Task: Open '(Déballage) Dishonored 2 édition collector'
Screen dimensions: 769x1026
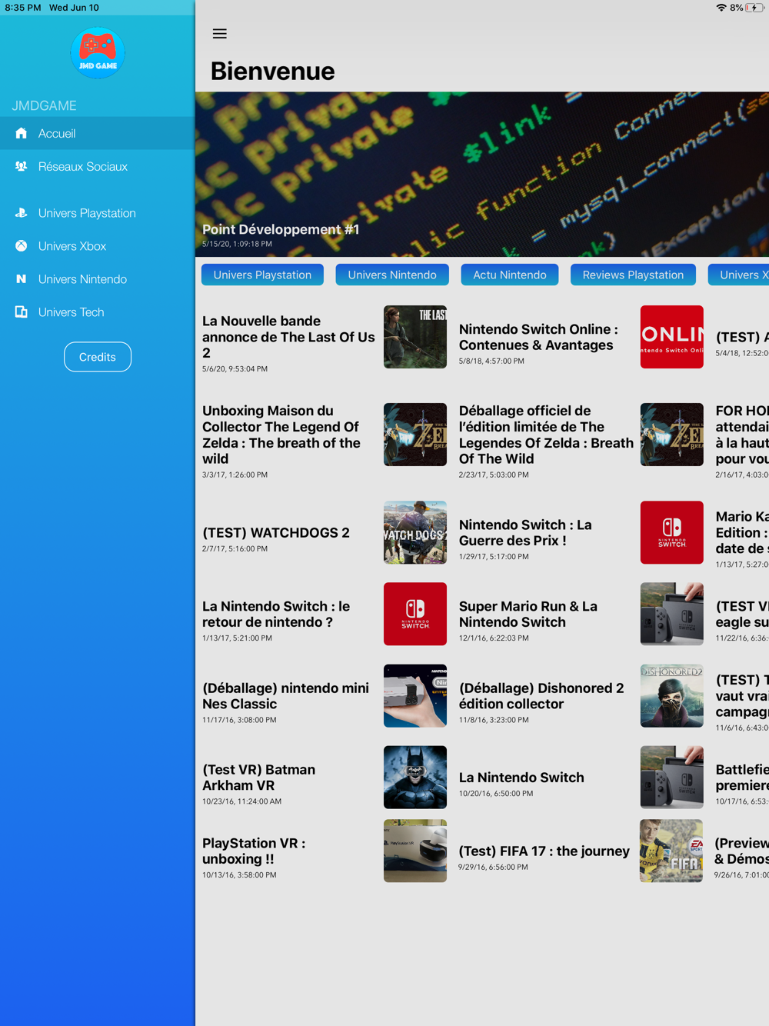Action: [541, 696]
